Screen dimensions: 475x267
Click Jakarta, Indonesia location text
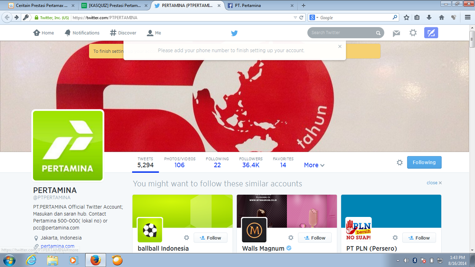61,238
